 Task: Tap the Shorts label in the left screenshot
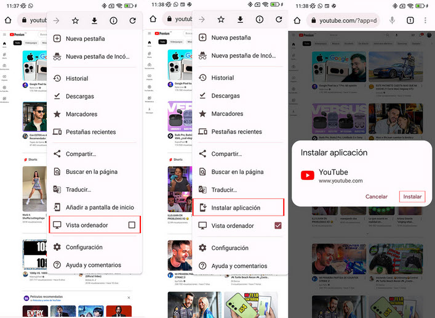coord(33,160)
